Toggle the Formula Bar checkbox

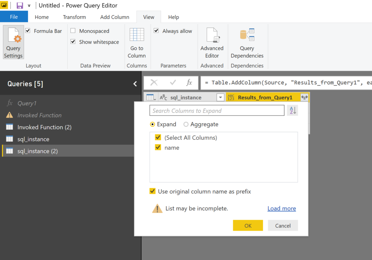[28, 31]
